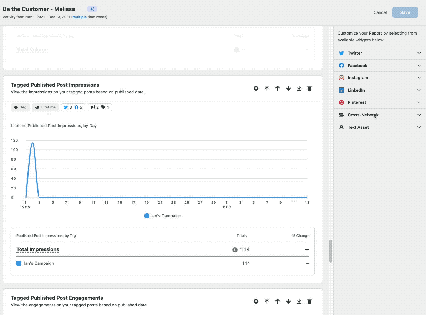Viewport: 426px width, 315px height.
Task: Click the peak of the blue impressions line
Action: tap(32, 143)
